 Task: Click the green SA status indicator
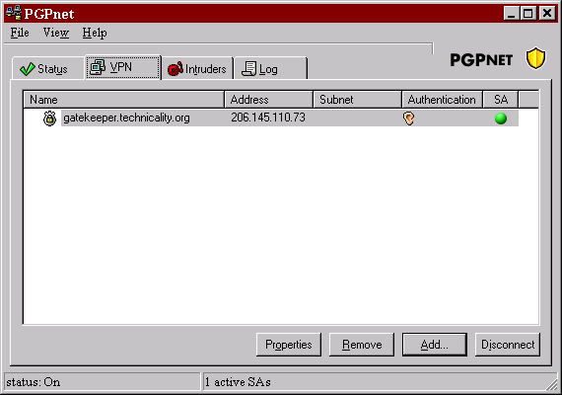coord(500,118)
